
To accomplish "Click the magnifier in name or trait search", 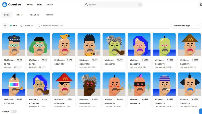I will point(39,26).
